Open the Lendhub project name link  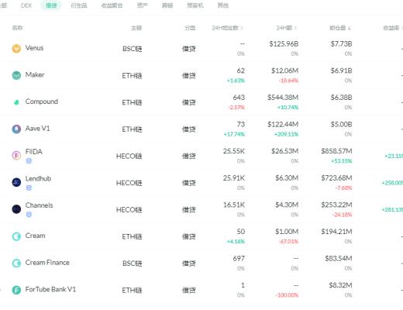point(38,178)
